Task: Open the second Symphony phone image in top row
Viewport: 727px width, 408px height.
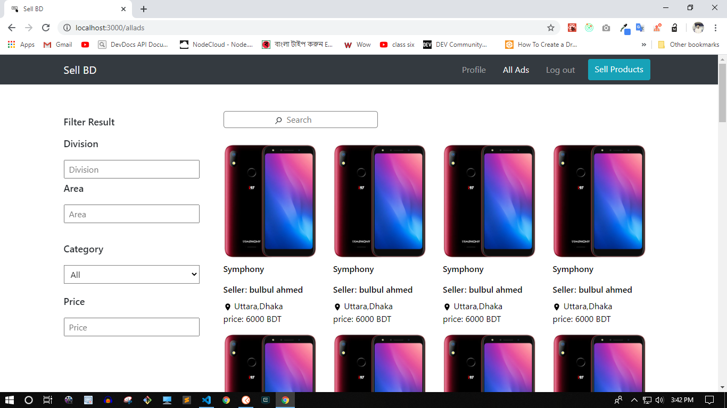Action: tap(380, 201)
